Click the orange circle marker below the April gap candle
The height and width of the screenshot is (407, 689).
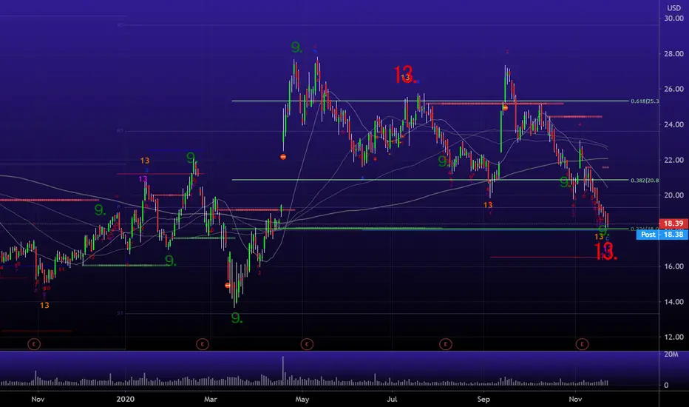(283, 157)
